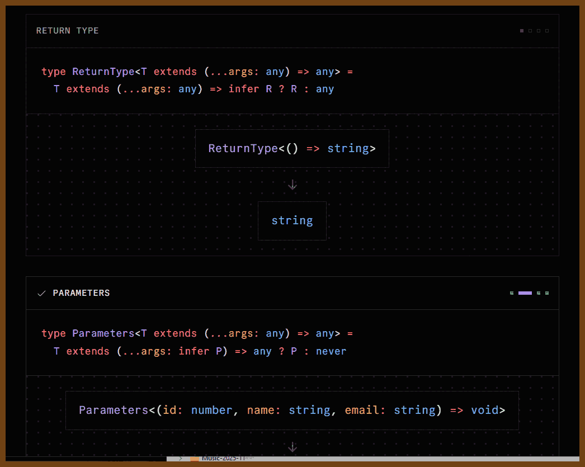
Task: Select the PARAMETERS section title
Action: pos(81,293)
